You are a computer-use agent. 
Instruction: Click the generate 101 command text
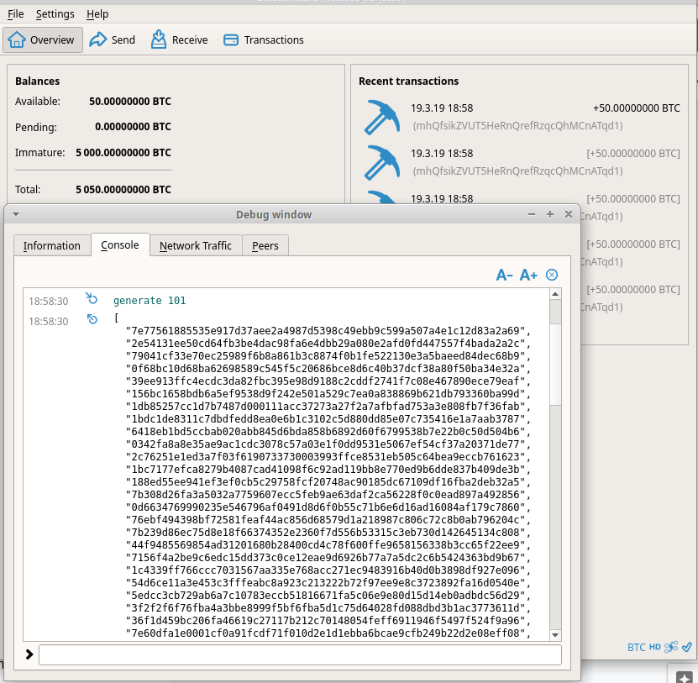point(150,301)
